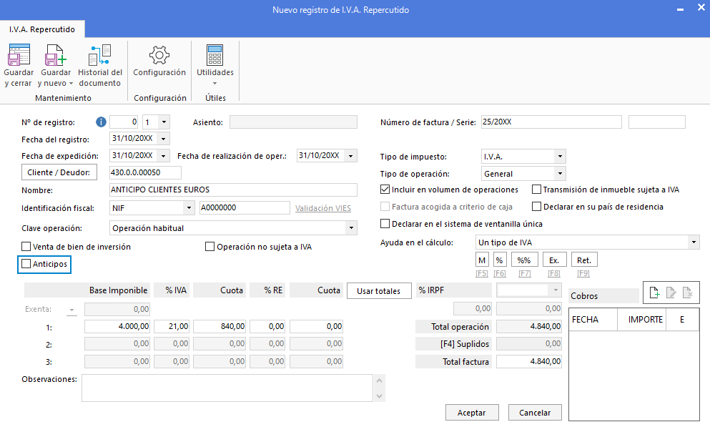This screenshot has height=432, width=710.
Task: Uncheck Incluir en volumen de operaciones
Action: click(385, 190)
